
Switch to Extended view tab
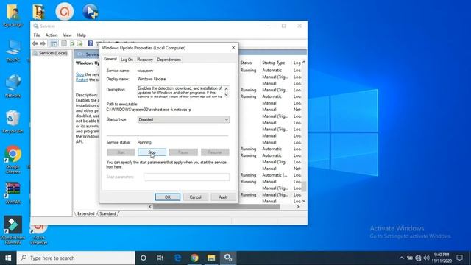(86, 213)
